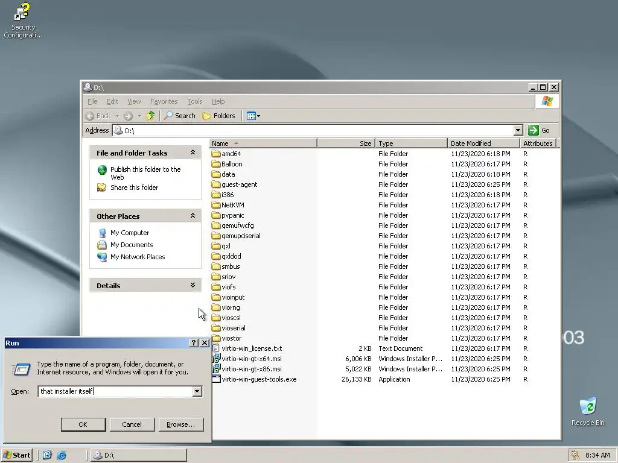Click Browse... in the Run dialog
The width and height of the screenshot is (618, 463).
(x=181, y=424)
